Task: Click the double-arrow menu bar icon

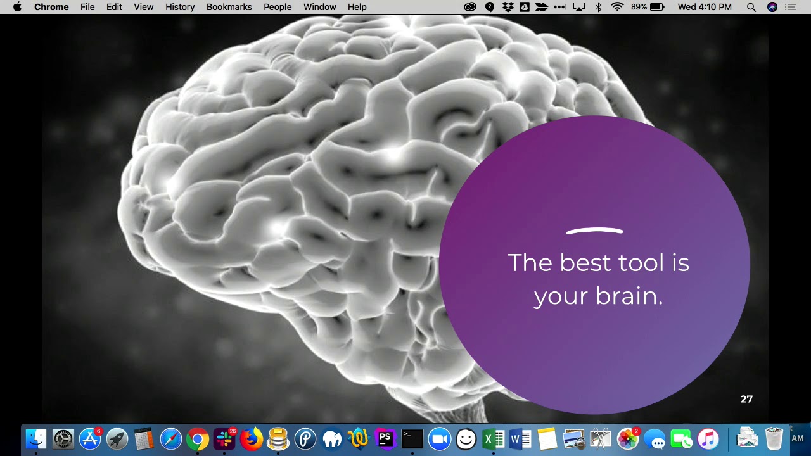Action: pyautogui.click(x=542, y=7)
